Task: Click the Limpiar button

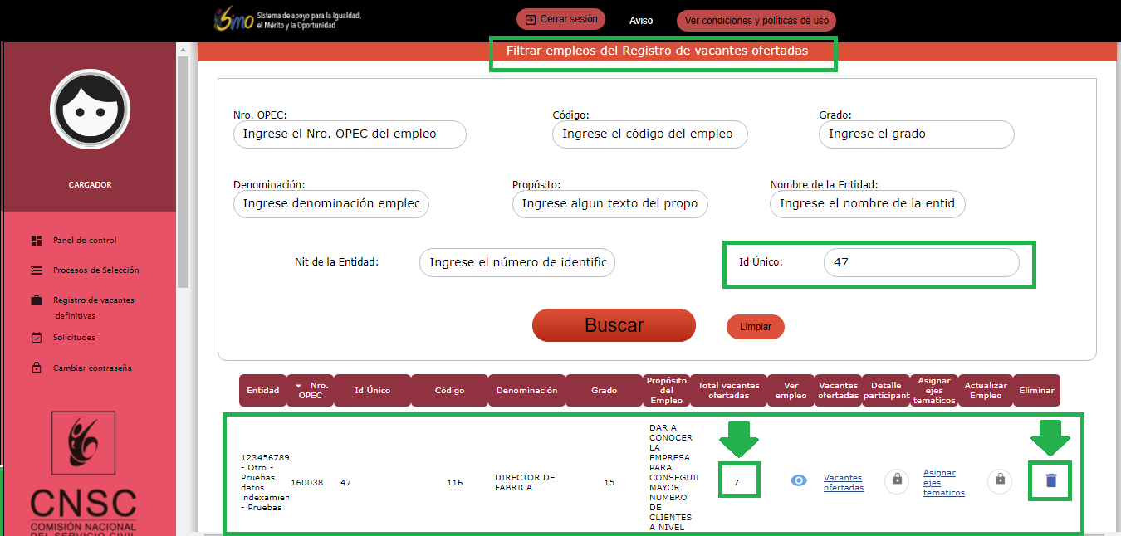Action: tap(756, 327)
